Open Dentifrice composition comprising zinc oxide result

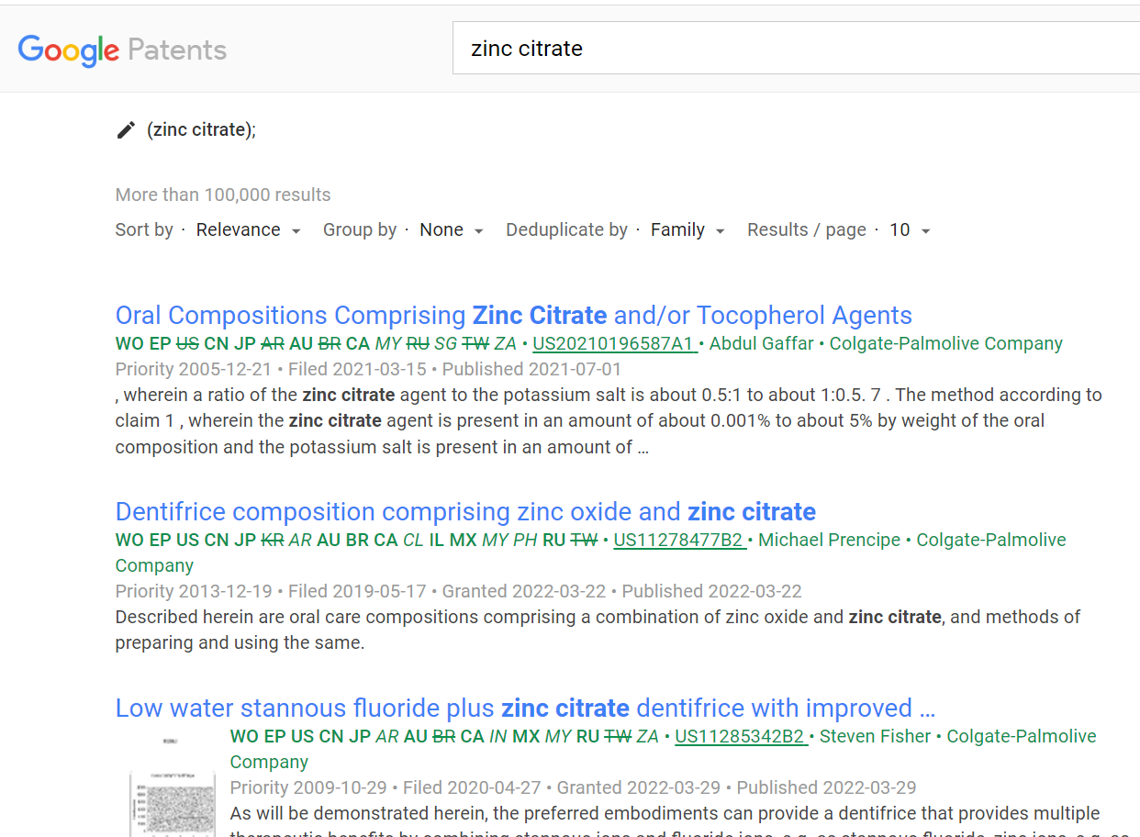(x=465, y=512)
